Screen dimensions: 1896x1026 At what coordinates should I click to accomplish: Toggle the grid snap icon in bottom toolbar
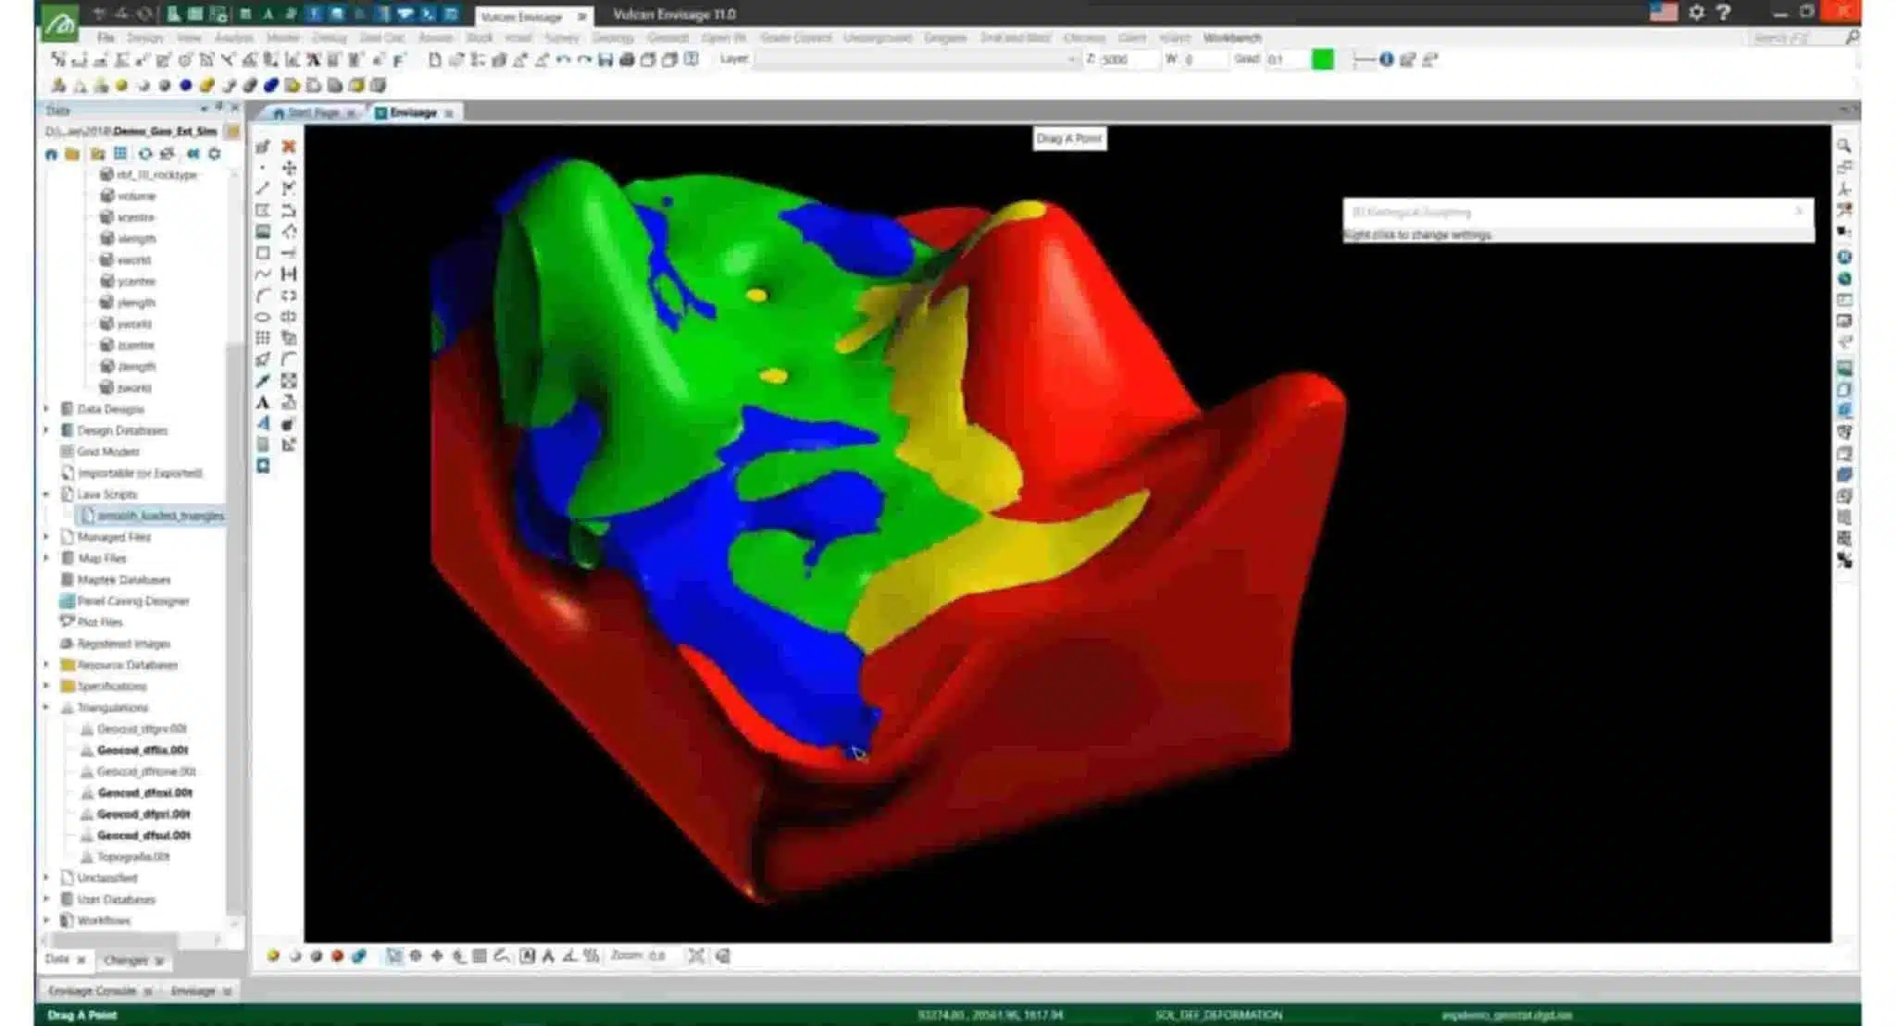480,956
